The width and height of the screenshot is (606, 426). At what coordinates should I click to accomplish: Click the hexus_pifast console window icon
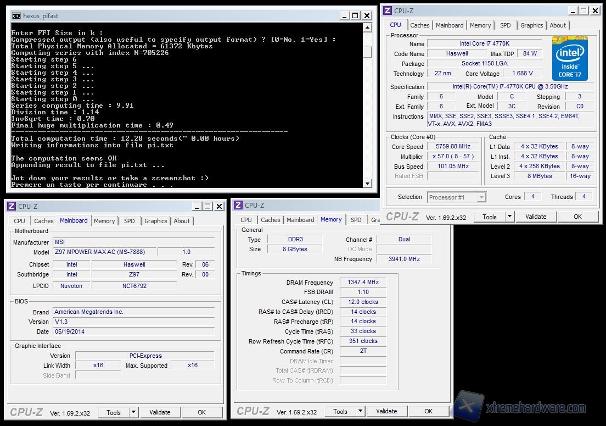[16, 16]
